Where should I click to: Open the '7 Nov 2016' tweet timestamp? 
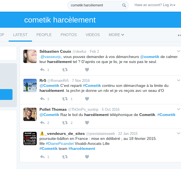(x=81, y=80)
